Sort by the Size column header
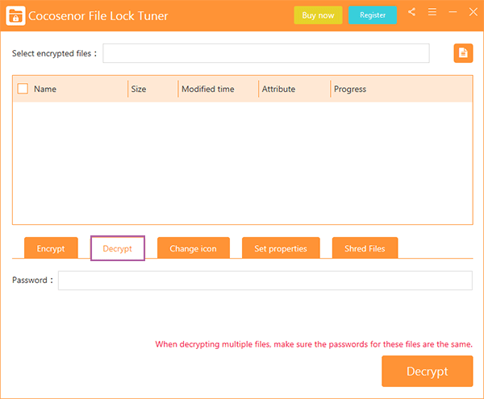This screenshot has height=399, width=484. click(x=139, y=89)
